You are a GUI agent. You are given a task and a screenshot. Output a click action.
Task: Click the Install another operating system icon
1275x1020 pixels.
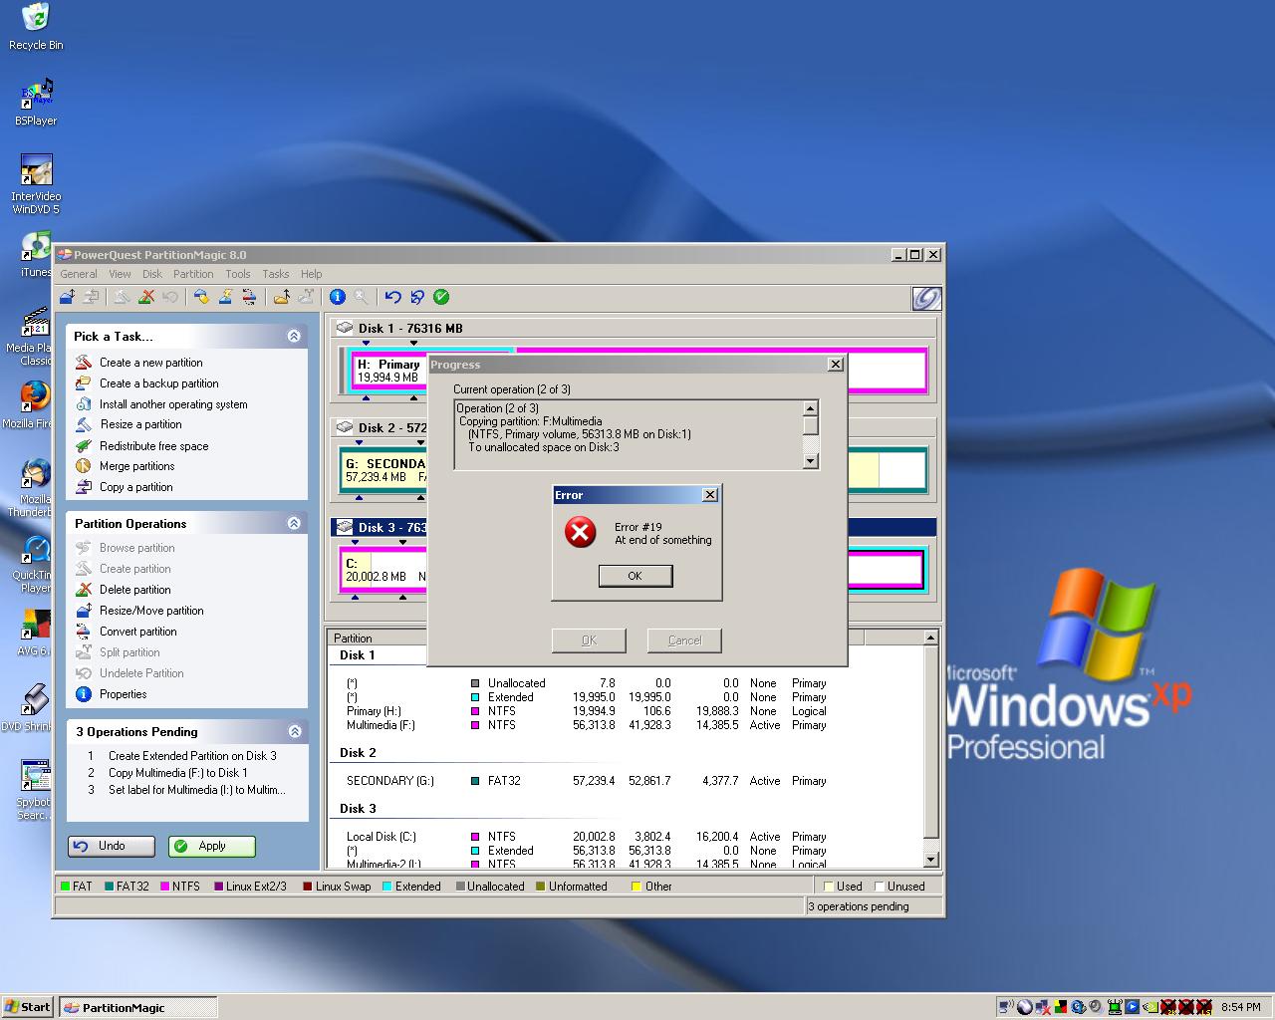[x=84, y=404]
